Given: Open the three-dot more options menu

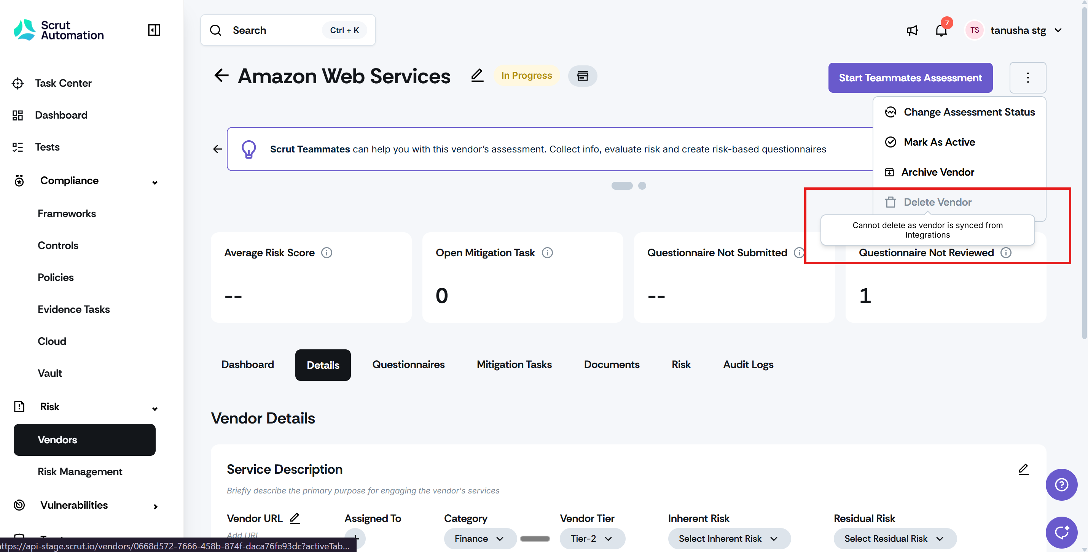Looking at the screenshot, I should pos(1027,78).
